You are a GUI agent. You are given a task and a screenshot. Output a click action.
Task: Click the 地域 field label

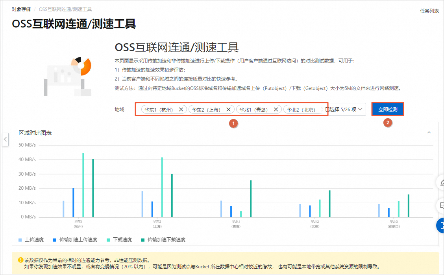(x=119, y=109)
